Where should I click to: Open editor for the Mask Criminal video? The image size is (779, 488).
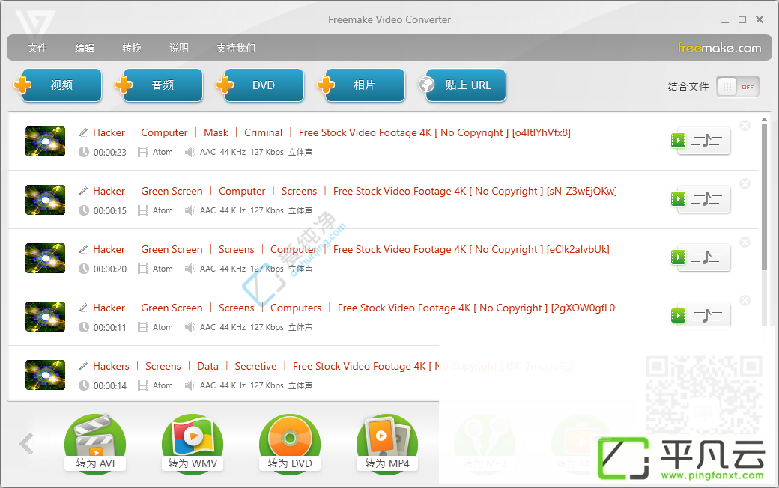(x=707, y=141)
